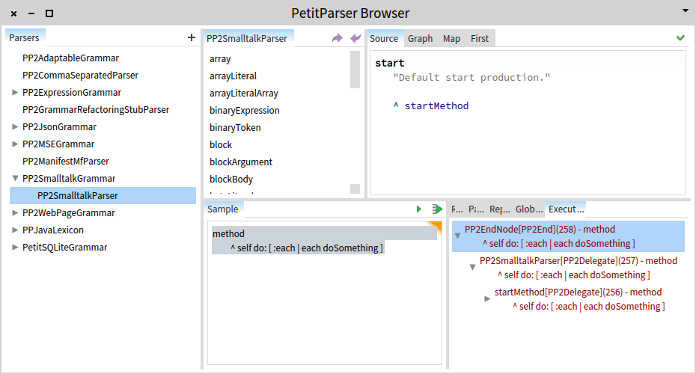Close the PetitParser Browser window

click(13, 13)
